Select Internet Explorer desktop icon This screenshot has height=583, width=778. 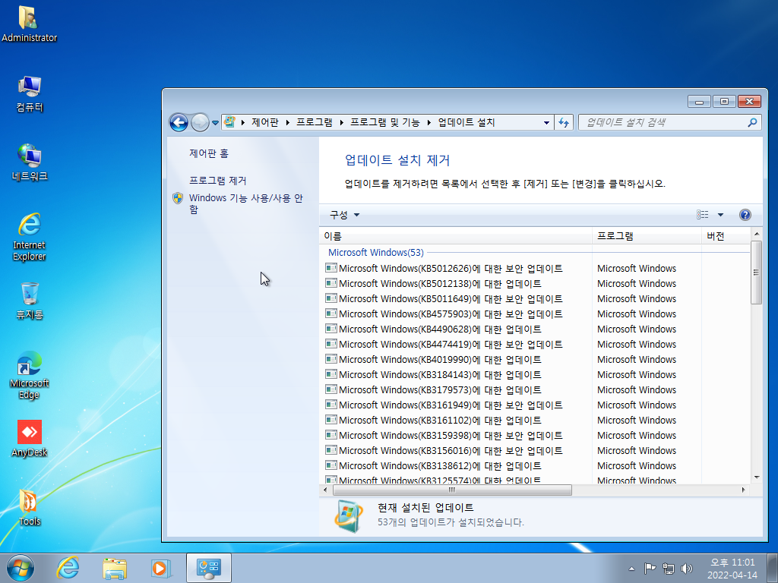click(30, 237)
